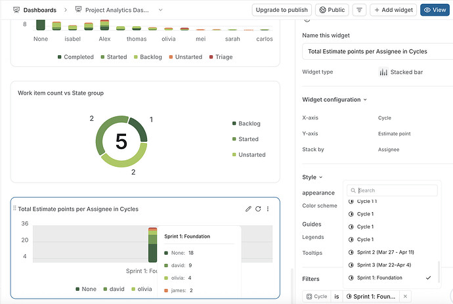The width and height of the screenshot is (453, 304).
Task: Focus the cycle Search input field
Action: coord(392,190)
